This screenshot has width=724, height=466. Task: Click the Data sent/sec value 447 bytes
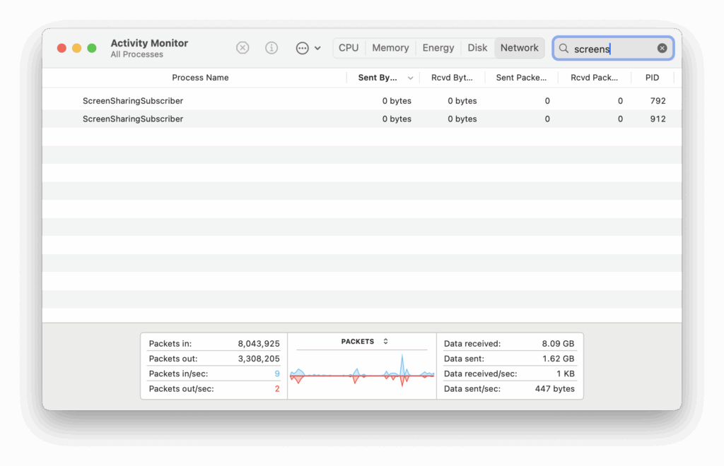554,389
